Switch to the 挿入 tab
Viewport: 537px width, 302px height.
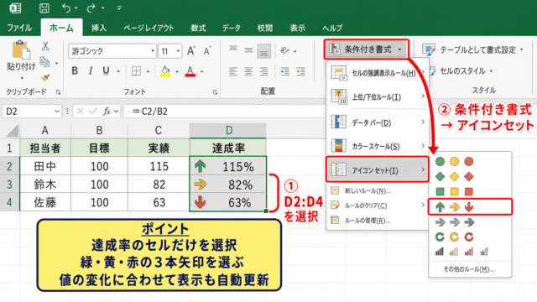(x=99, y=28)
